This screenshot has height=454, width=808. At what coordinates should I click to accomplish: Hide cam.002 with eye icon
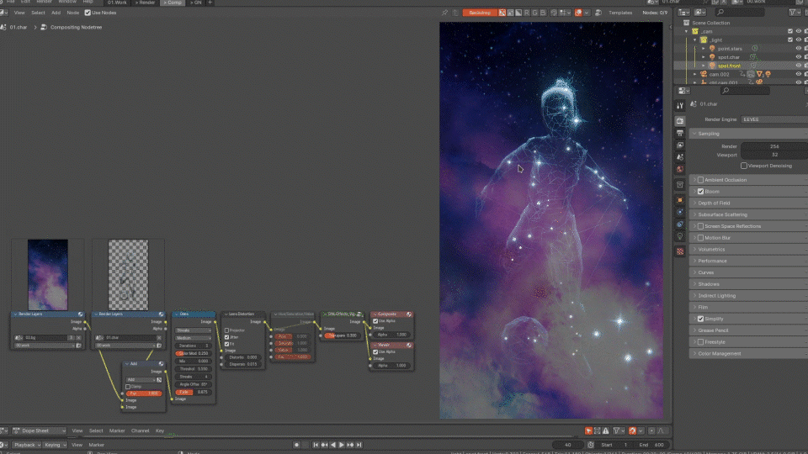[798, 74]
